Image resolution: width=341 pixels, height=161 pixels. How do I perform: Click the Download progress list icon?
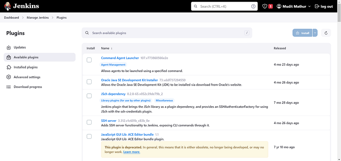click(x=9, y=87)
